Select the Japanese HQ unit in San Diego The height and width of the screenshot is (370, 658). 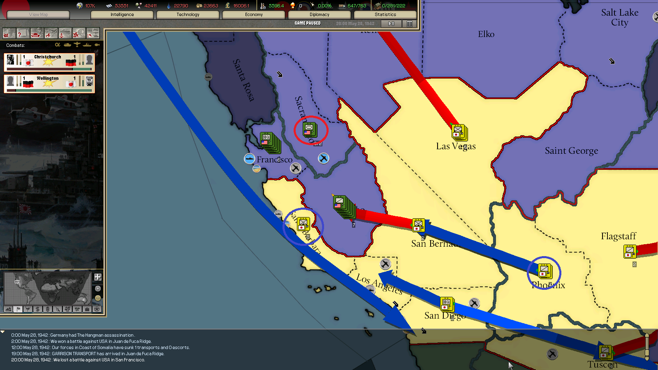tap(446, 304)
